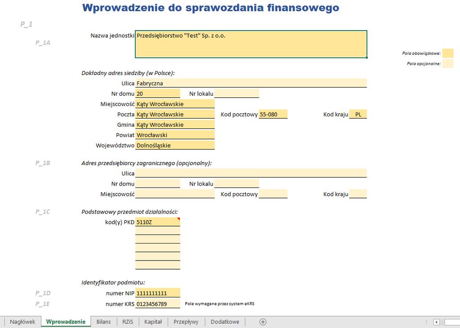Select the foreign address Kod kraju field
The width and height of the screenshot is (460, 328).
click(x=358, y=194)
